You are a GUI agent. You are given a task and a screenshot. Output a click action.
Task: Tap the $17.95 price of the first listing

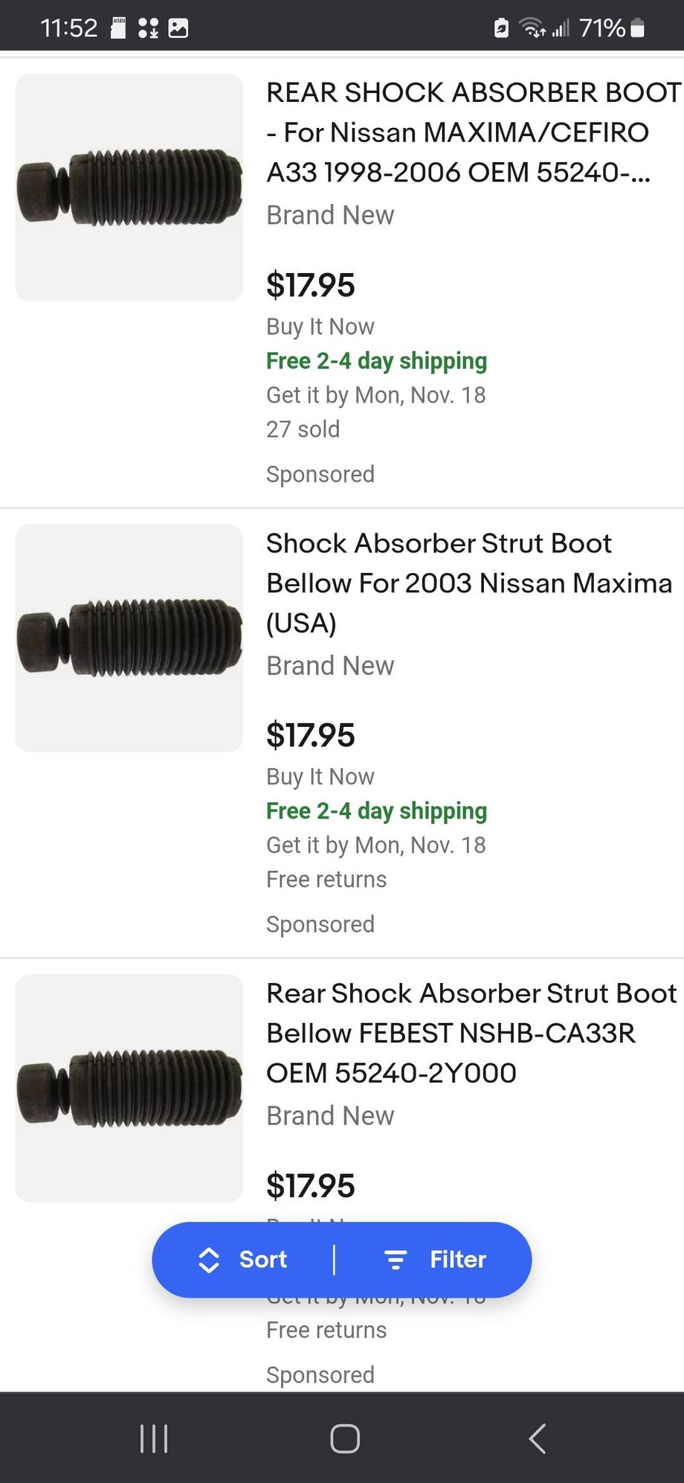pos(311,285)
